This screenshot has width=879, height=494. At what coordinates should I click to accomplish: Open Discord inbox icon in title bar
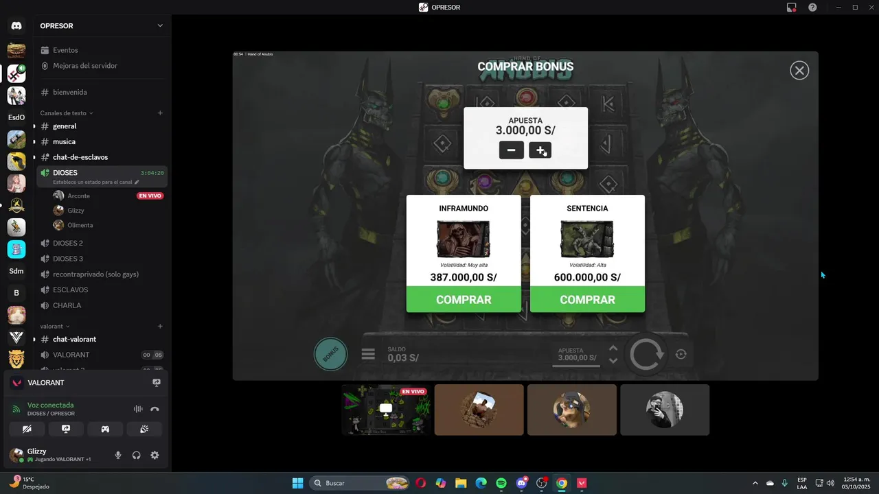tap(792, 8)
